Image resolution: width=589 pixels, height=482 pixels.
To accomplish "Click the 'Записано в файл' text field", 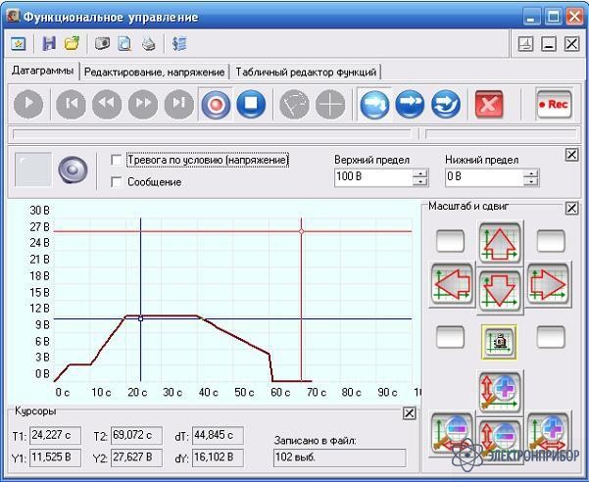I will [x=339, y=458].
